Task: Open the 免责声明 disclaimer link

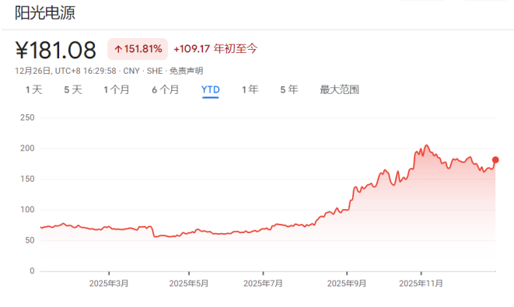Action: [186, 71]
